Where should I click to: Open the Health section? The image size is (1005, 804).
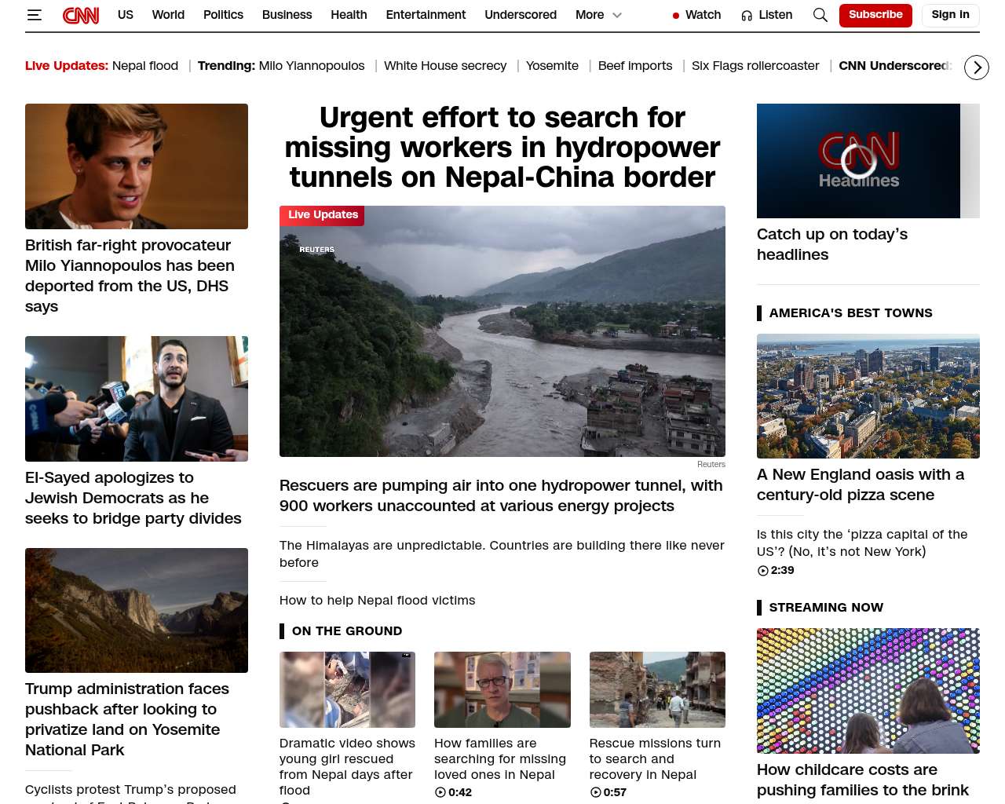(x=349, y=15)
